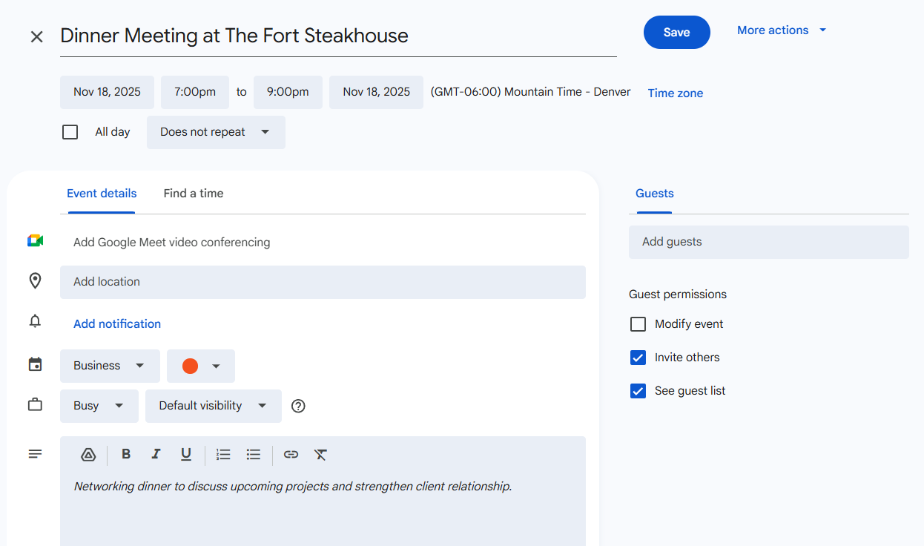Screen dimensions: 924x546
Task: Click the insert link icon
Action: pos(291,455)
